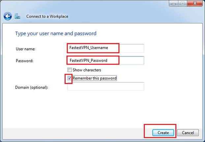Click the User name: label

[25, 49]
